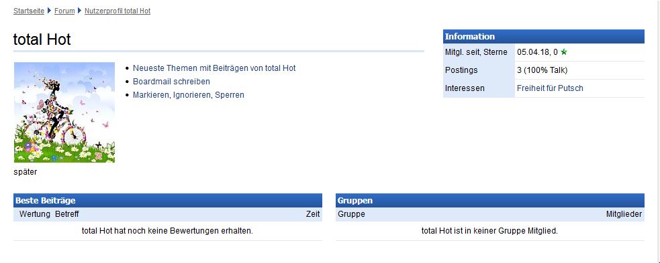
Task: Click the Beste Beiträge panel header
Action: 168,201
